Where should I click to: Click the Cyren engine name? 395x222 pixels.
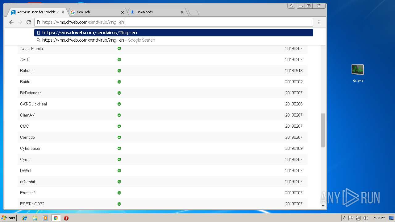click(x=25, y=159)
